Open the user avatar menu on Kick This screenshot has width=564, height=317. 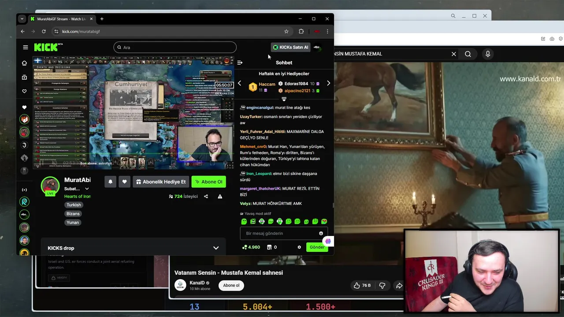click(317, 47)
